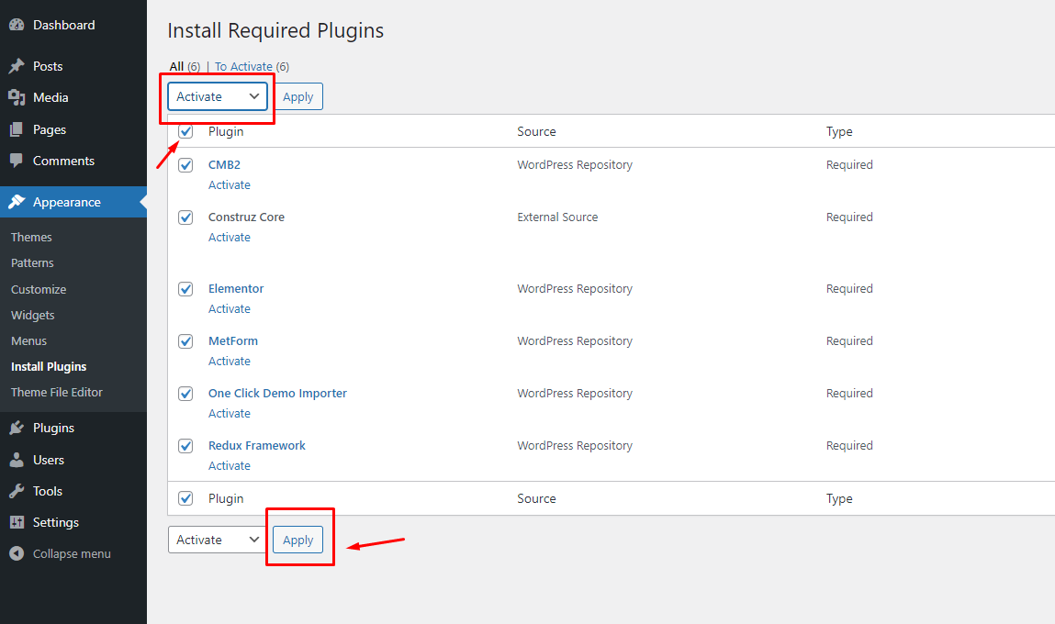The width and height of the screenshot is (1055, 624).
Task: Click the Comments bubble icon
Action: pyautogui.click(x=17, y=161)
